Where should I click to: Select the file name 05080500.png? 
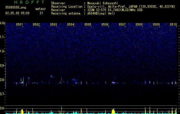pyautogui.click(x=16, y=8)
